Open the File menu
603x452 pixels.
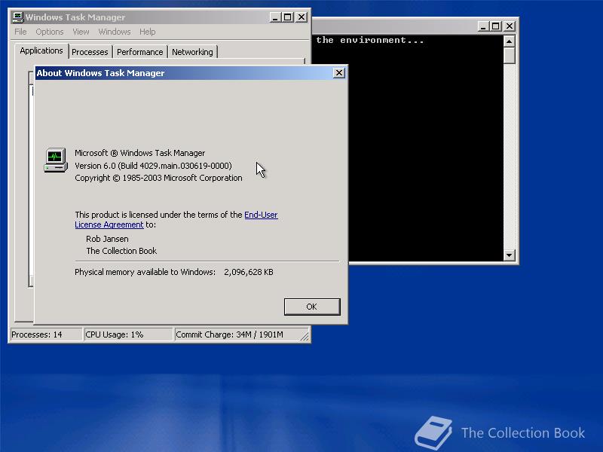(20, 32)
